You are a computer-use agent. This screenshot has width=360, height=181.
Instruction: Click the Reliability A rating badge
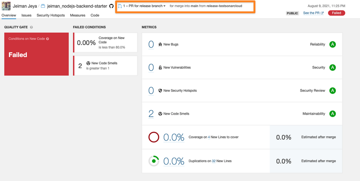point(332,44)
